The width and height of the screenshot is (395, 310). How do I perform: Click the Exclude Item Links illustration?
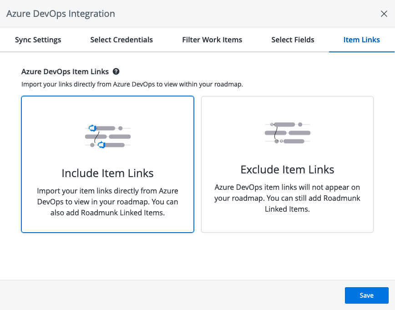[x=287, y=132]
